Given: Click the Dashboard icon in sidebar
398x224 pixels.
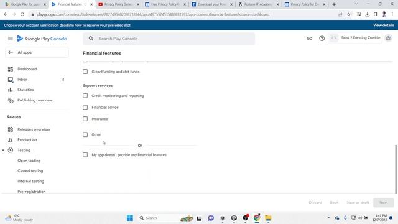Looking at the screenshot, I should 11,69.
